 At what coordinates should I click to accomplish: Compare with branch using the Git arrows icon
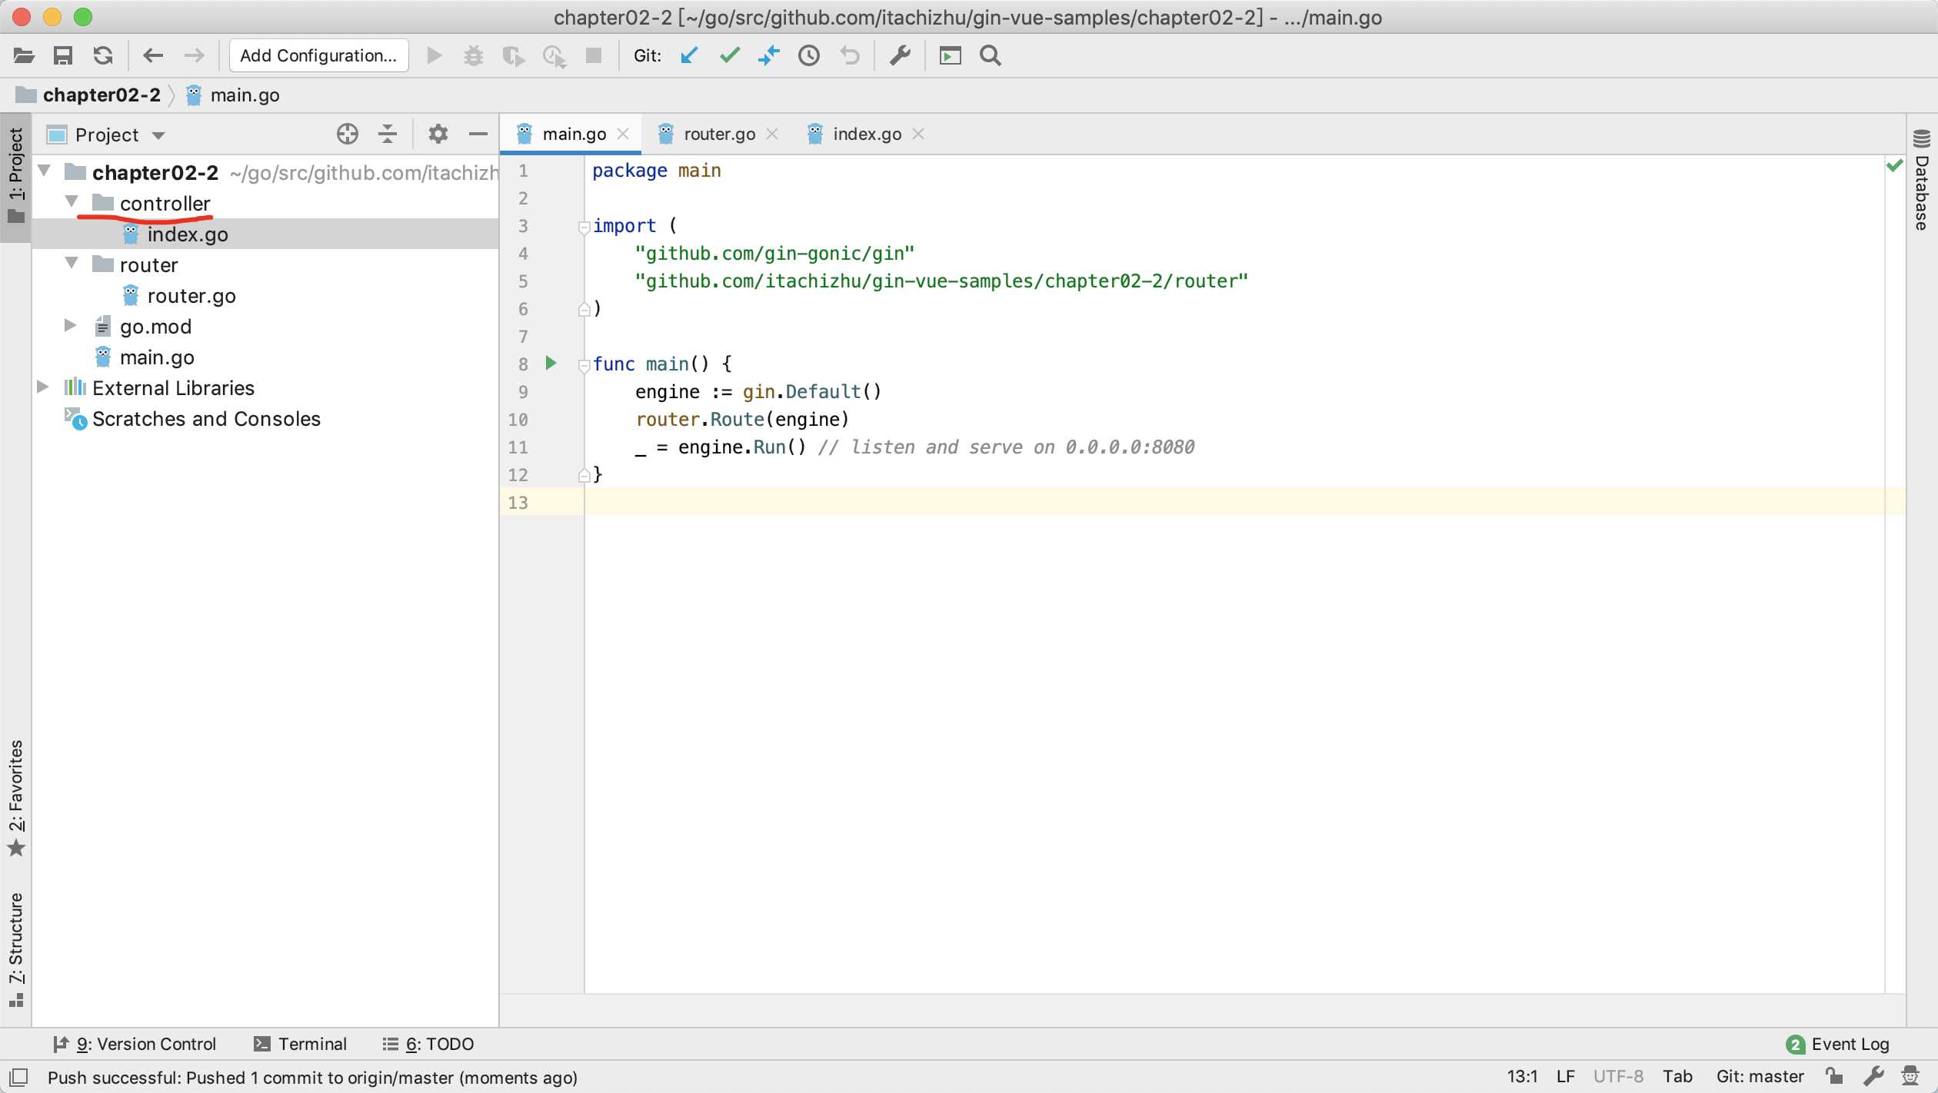pyautogui.click(x=768, y=55)
